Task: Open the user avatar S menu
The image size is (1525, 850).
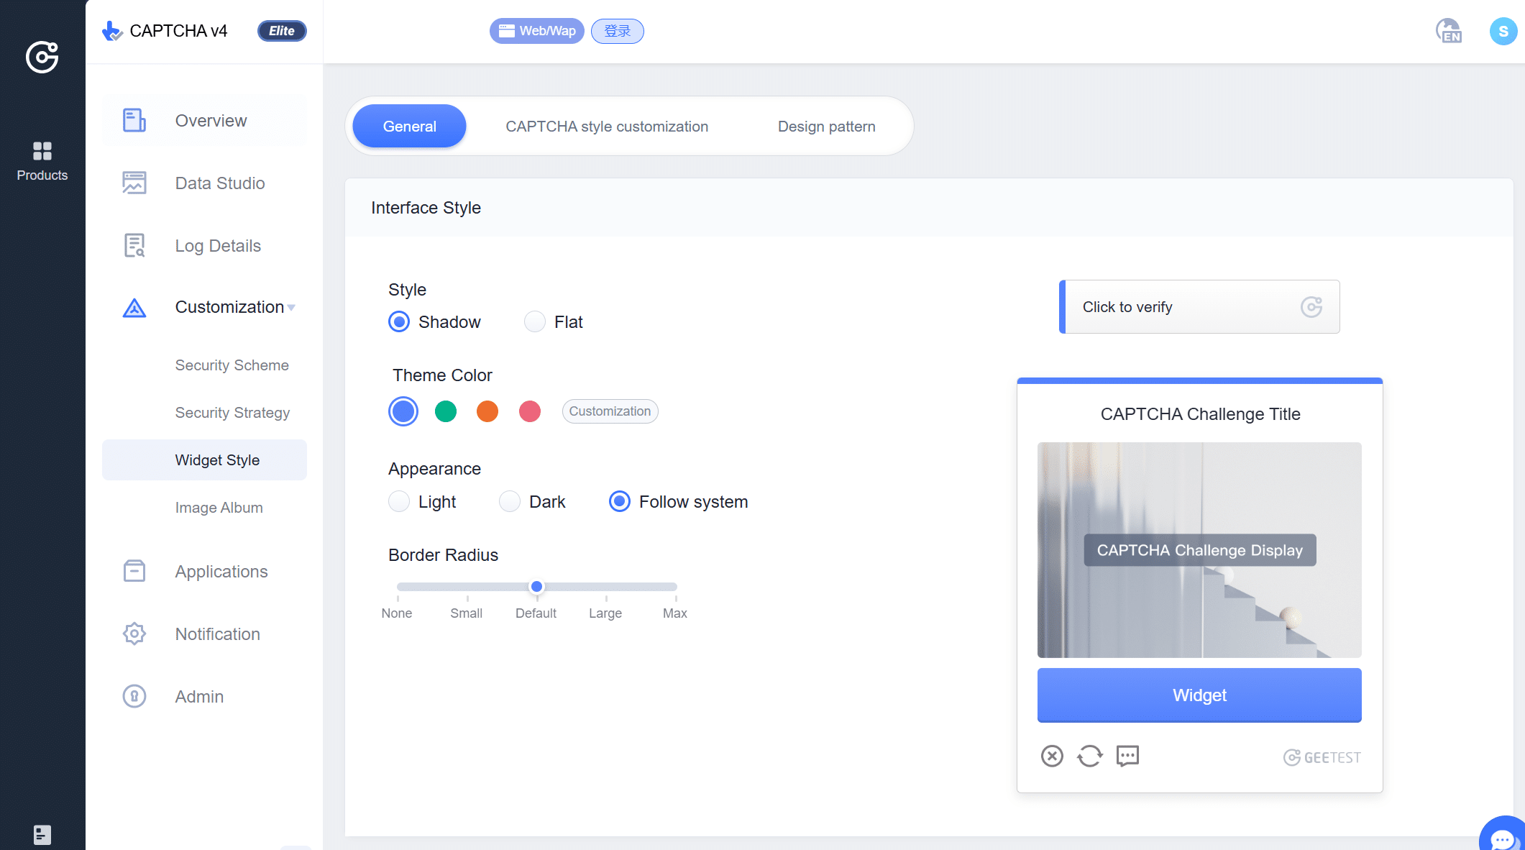Action: click(1503, 31)
